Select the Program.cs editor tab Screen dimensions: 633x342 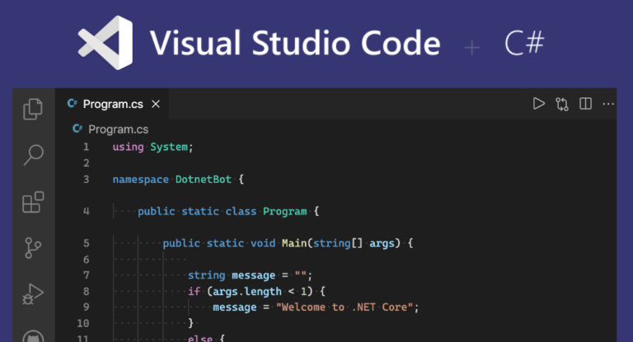[x=113, y=104]
